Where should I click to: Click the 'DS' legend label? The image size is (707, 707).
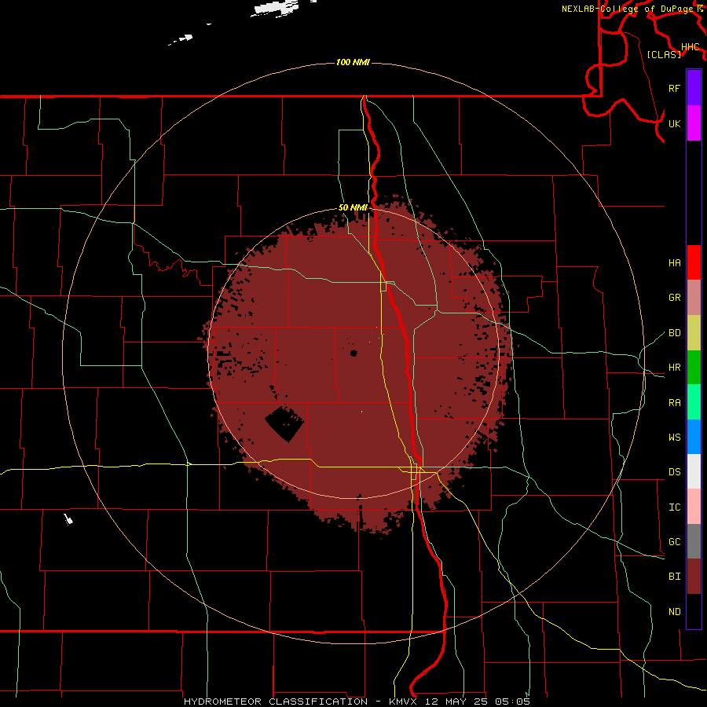click(x=674, y=472)
